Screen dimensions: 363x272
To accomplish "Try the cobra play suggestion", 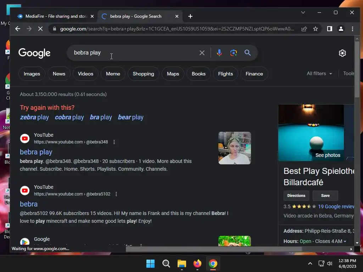I will click(x=69, y=117).
